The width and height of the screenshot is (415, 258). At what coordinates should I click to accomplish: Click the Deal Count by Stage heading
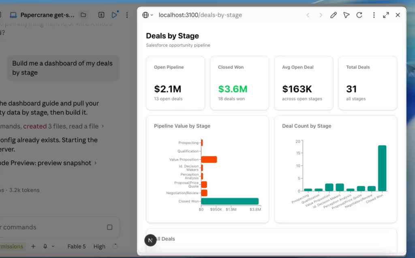[306, 126]
